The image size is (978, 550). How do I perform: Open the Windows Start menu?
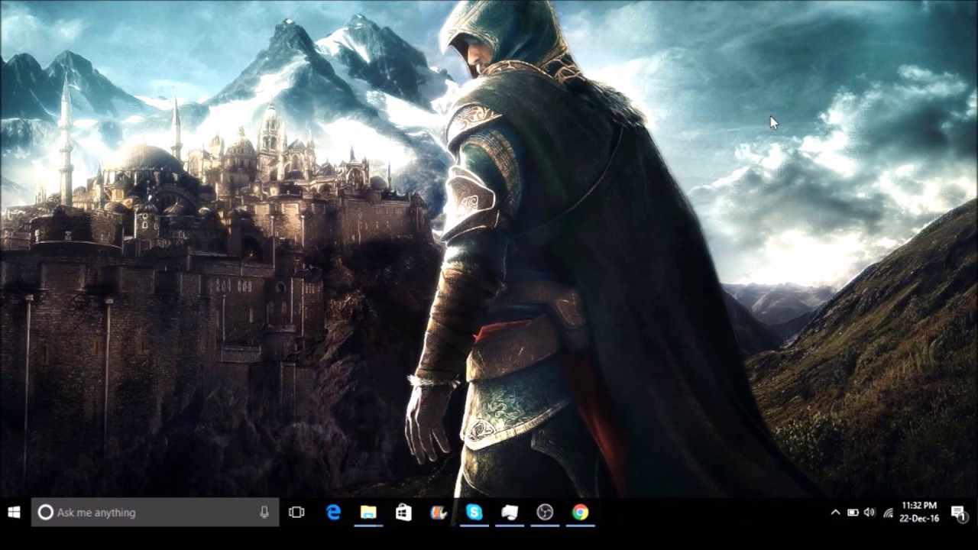(14, 513)
